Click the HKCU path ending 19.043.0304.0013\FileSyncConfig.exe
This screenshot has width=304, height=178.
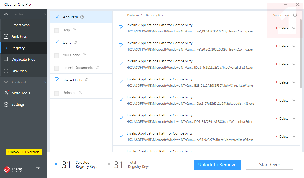(x=190, y=31)
